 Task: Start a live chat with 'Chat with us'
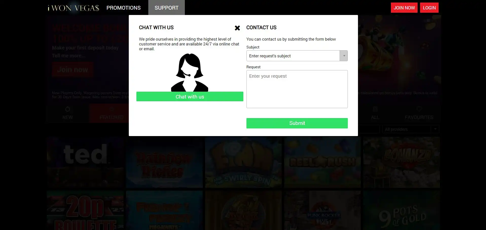pos(190,96)
